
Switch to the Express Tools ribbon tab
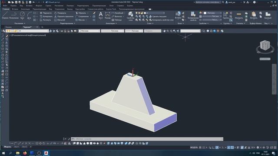point(111,9)
